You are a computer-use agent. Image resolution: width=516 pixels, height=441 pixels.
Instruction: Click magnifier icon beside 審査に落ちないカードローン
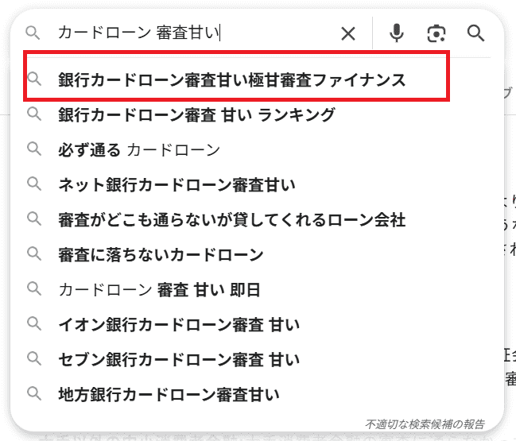click(33, 253)
